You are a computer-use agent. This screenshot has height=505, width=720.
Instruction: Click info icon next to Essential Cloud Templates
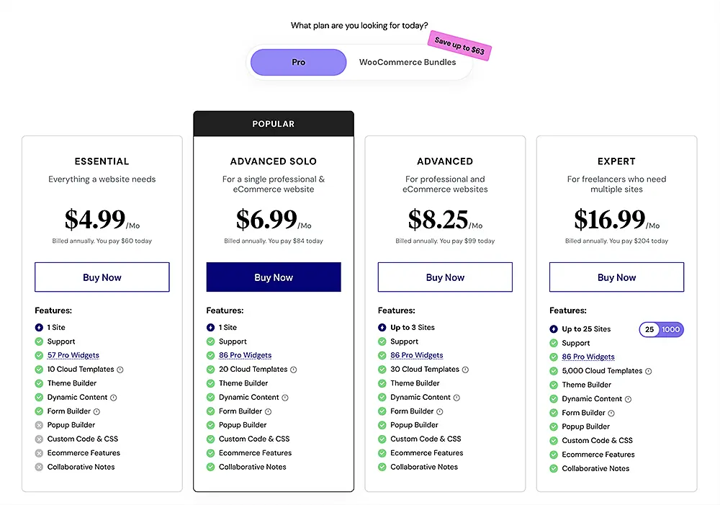point(120,370)
